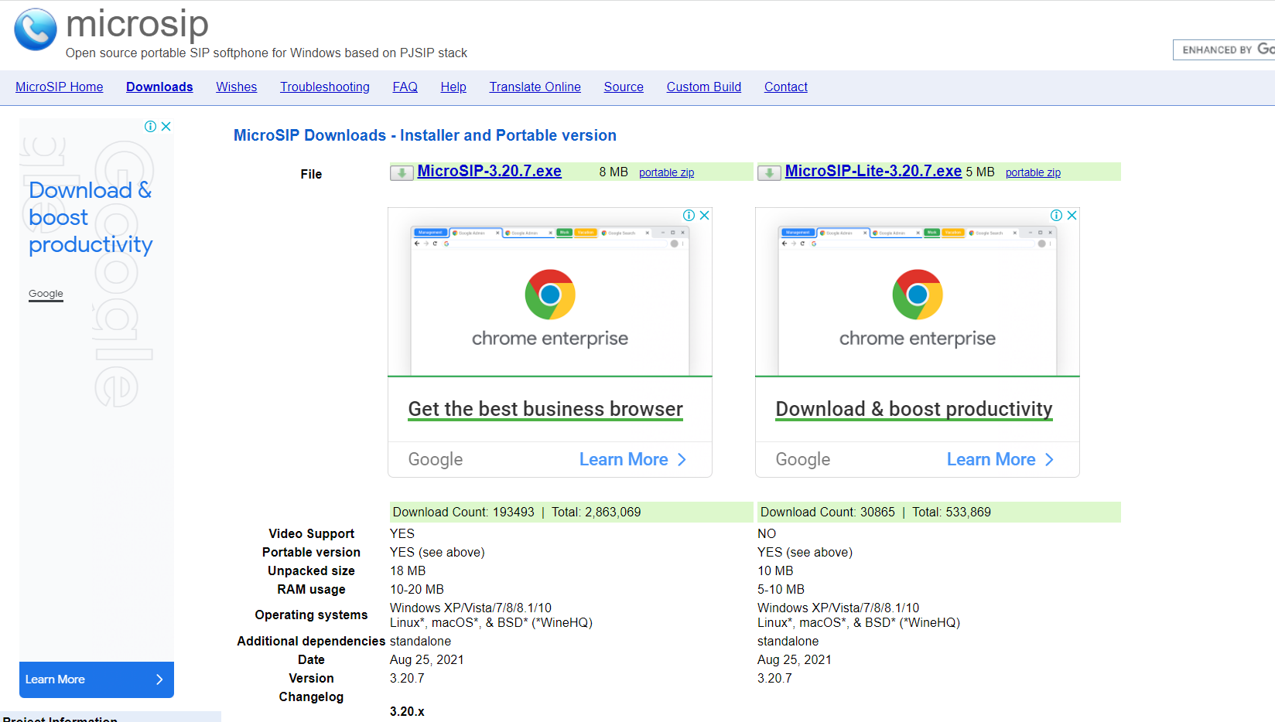The height and width of the screenshot is (722, 1275).
Task: Click the 'Changelog' row label
Action: point(311,696)
